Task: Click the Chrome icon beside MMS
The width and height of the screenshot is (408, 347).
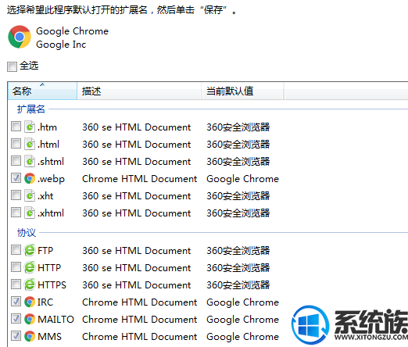Action: coord(30,337)
